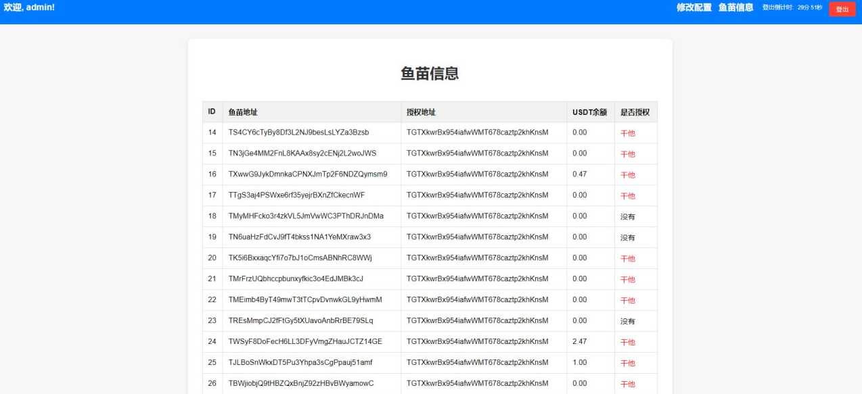This screenshot has width=862, height=394.
Task: Click the 鱼苗信息 page heading
Action: click(430, 74)
